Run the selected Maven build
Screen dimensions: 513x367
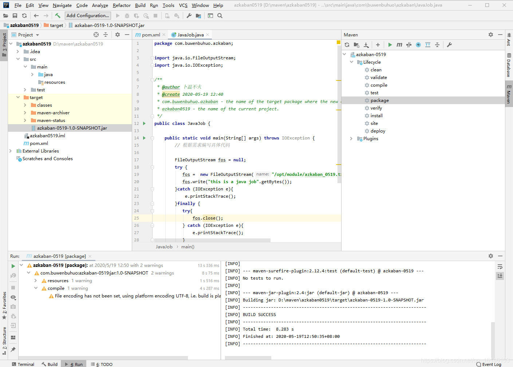(390, 45)
